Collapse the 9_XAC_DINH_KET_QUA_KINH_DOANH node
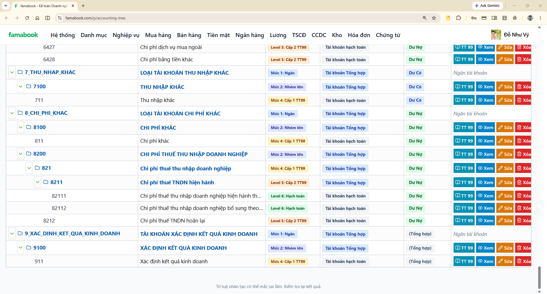Image resolution: width=547 pixels, height=294 pixels. pyautogui.click(x=12, y=234)
